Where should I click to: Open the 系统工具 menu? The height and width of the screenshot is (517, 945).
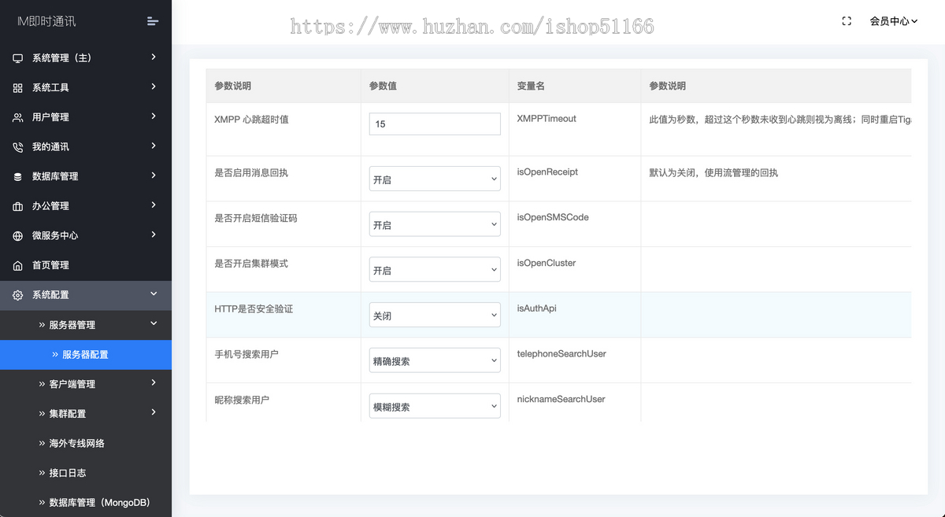point(86,88)
